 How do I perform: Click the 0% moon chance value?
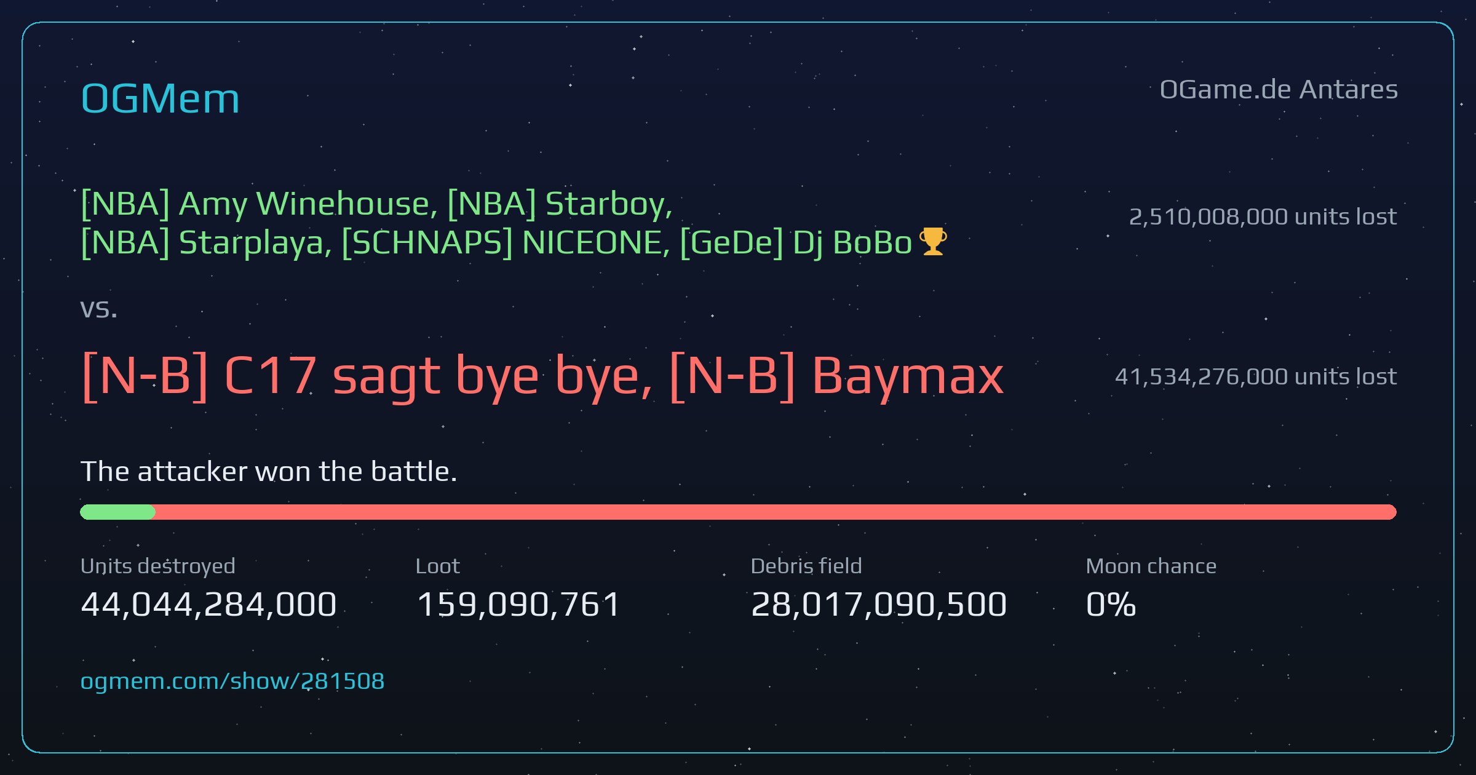[1111, 604]
